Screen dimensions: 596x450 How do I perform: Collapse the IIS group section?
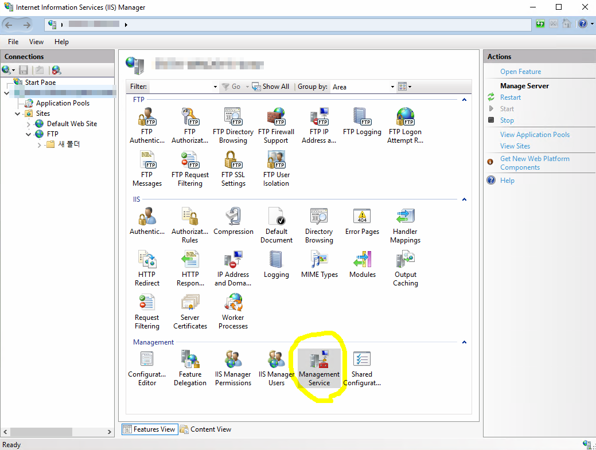(x=464, y=199)
